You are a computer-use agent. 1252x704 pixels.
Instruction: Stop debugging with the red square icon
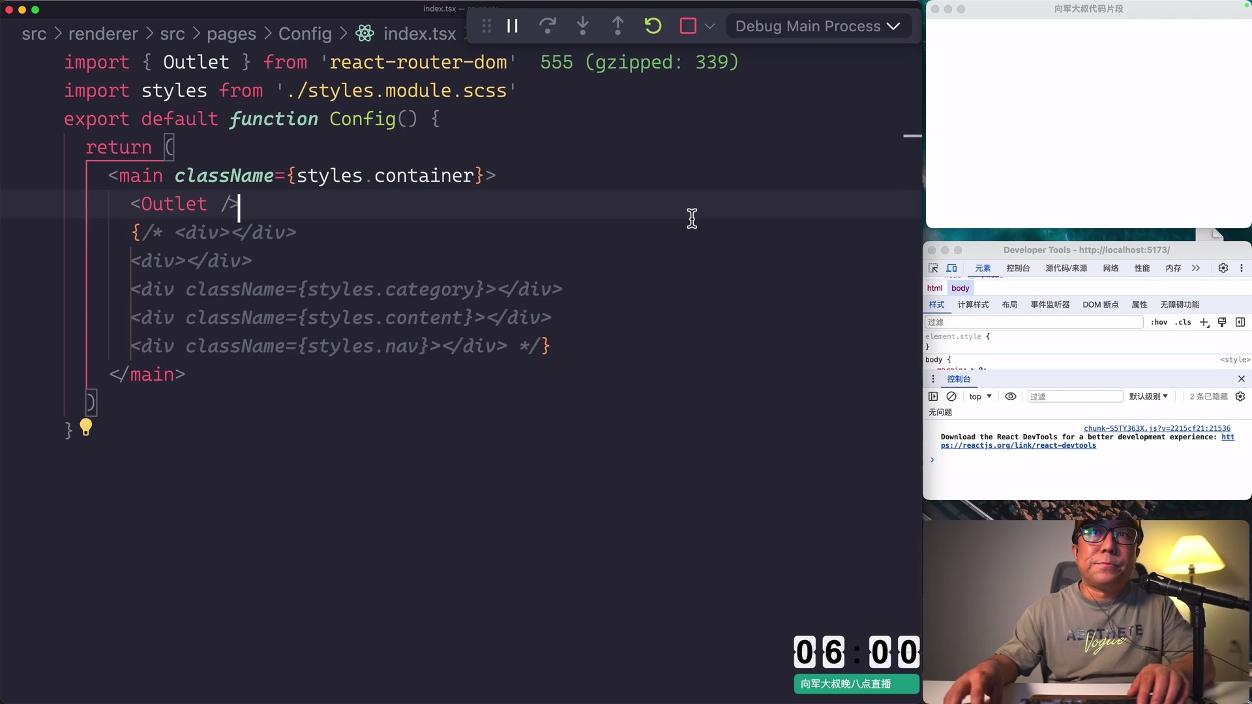click(x=688, y=26)
